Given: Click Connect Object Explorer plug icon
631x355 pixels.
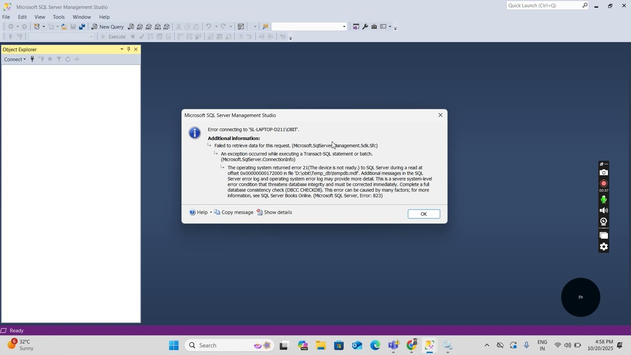Looking at the screenshot, I should (x=32, y=59).
